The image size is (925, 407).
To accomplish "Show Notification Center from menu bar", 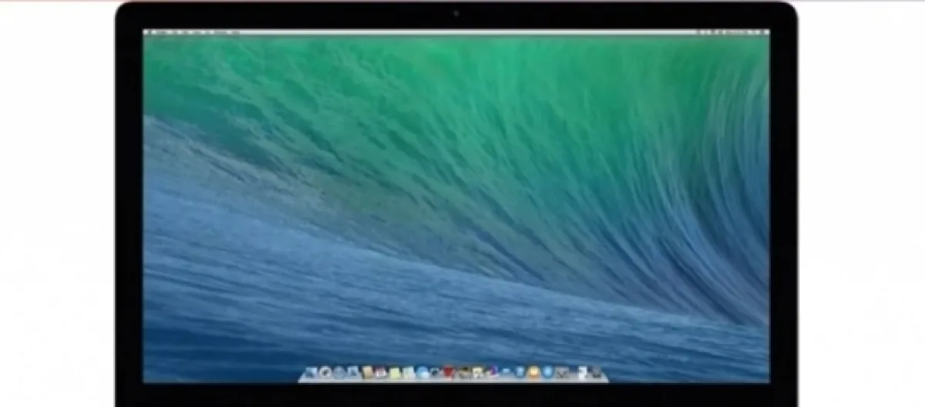I will [x=764, y=32].
